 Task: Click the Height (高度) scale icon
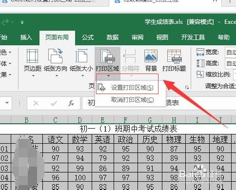[200, 63]
